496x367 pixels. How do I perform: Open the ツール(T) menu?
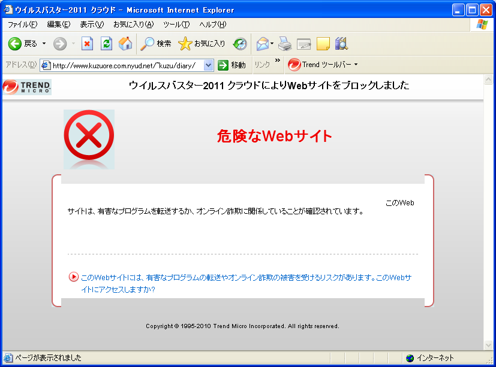[x=176, y=25]
